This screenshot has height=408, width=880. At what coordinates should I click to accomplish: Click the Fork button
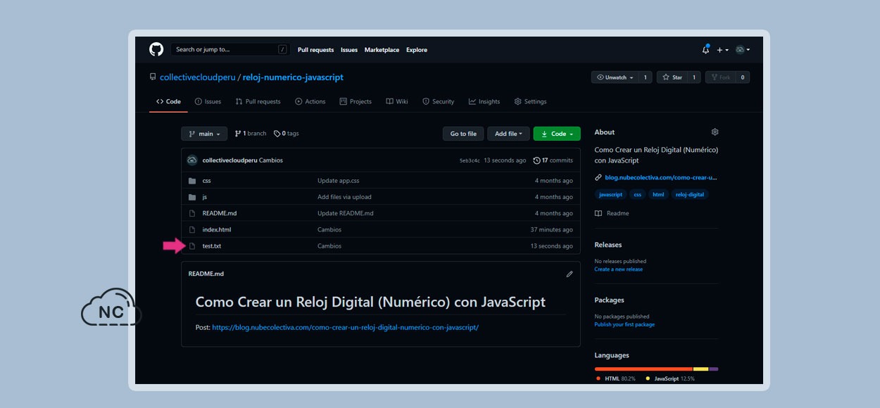[721, 77]
